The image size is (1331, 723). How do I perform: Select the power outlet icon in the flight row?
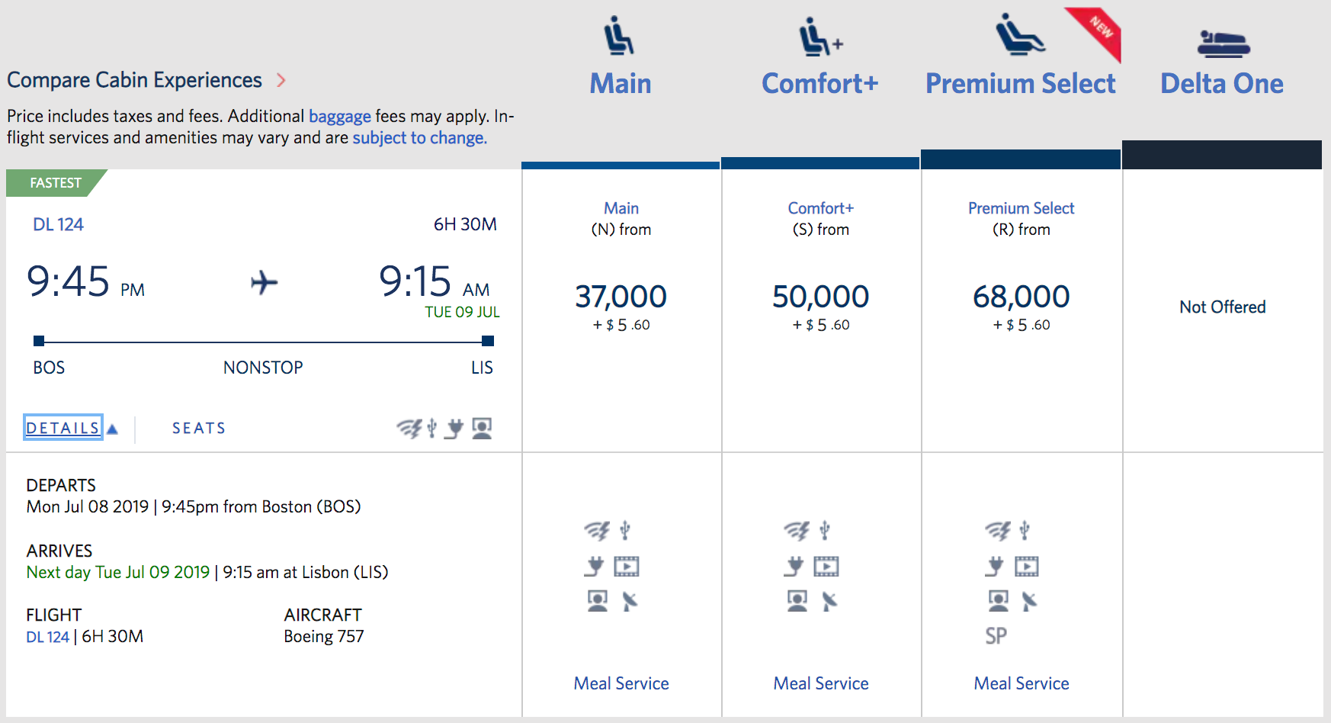point(456,429)
